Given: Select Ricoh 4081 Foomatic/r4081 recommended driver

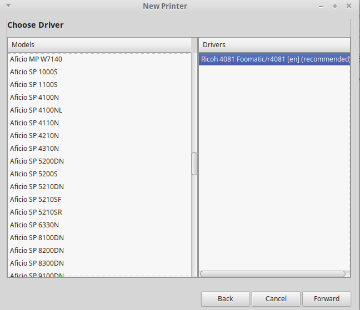Looking at the screenshot, I should 274,59.
